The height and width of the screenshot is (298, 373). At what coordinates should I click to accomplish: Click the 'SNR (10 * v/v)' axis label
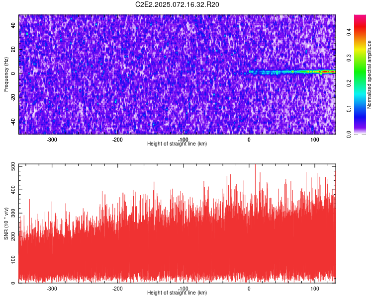pyautogui.click(x=6, y=223)
